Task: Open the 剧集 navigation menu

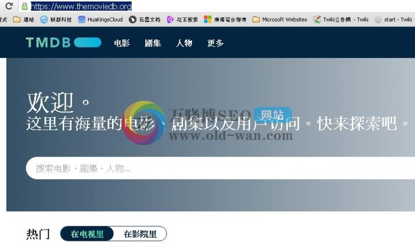Action: (153, 43)
